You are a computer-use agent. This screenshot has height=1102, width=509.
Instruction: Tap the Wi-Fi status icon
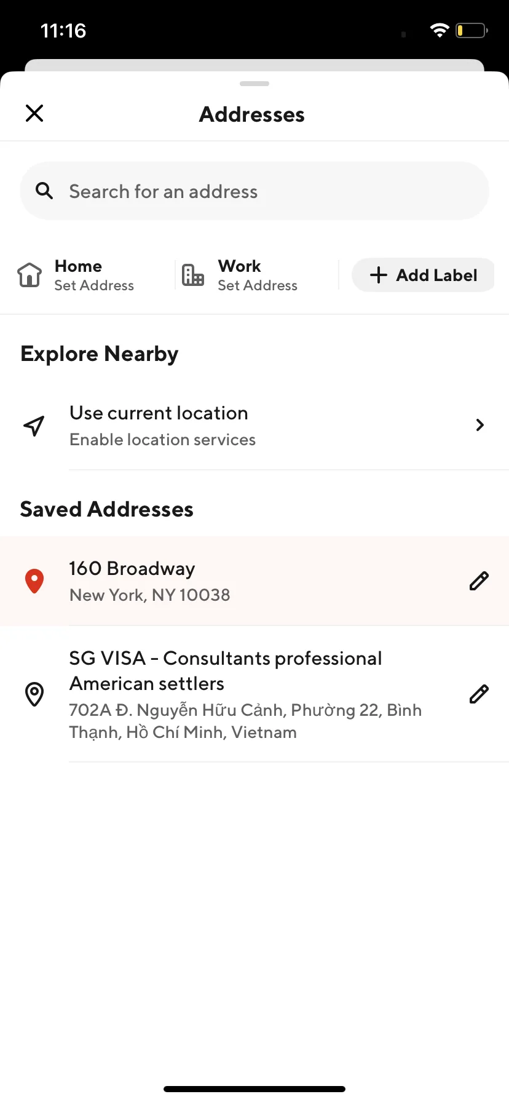[x=440, y=30]
